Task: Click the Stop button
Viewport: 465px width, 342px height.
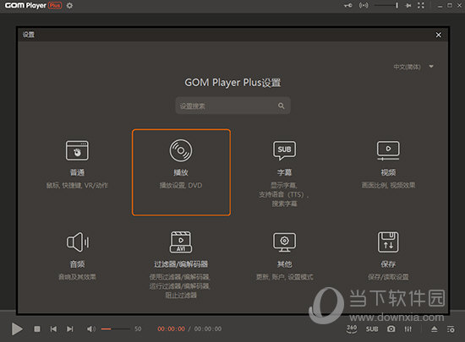Action: pyautogui.click(x=37, y=329)
